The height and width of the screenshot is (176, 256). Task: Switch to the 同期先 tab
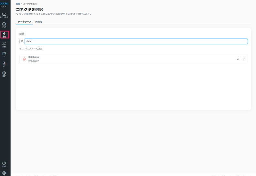(38, 22)
